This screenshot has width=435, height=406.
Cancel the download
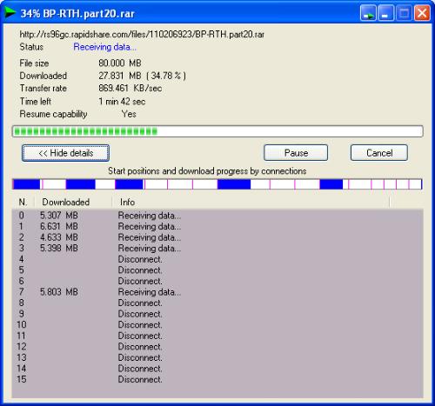click(x=379, y=153)
